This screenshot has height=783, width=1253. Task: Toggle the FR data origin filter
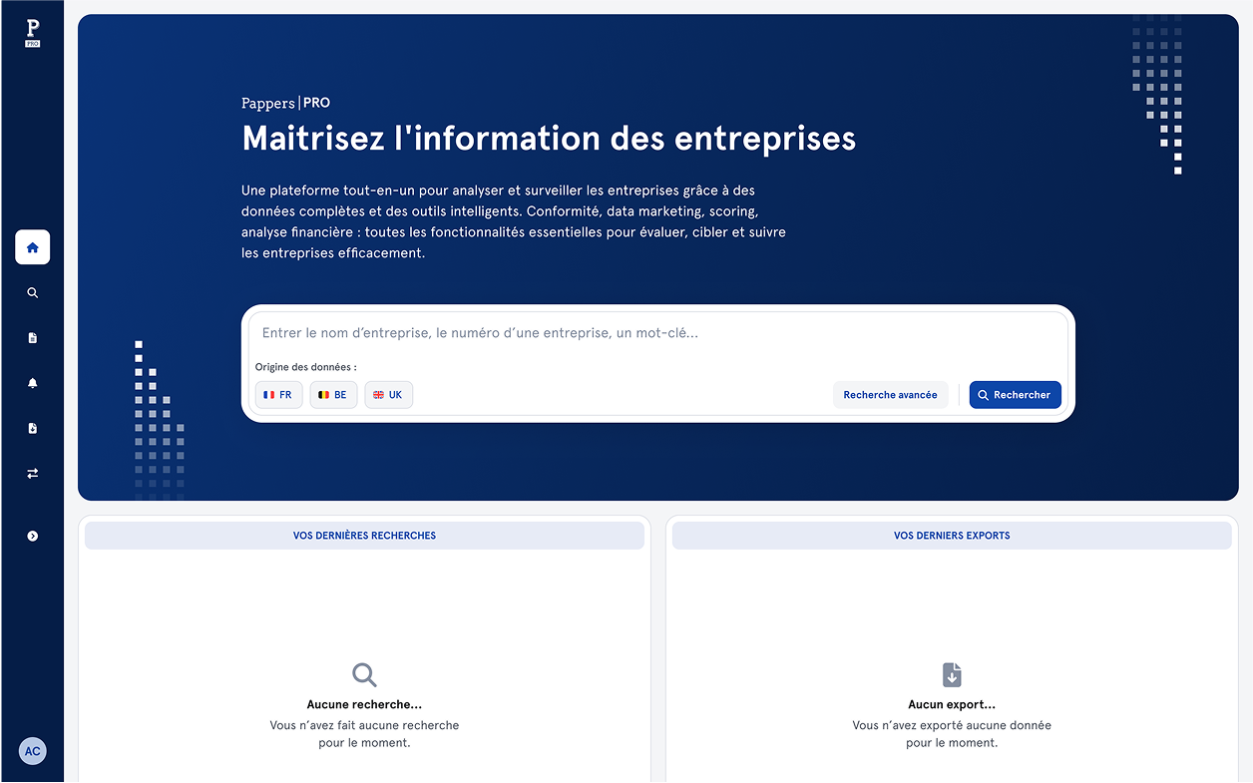(278, 395)
